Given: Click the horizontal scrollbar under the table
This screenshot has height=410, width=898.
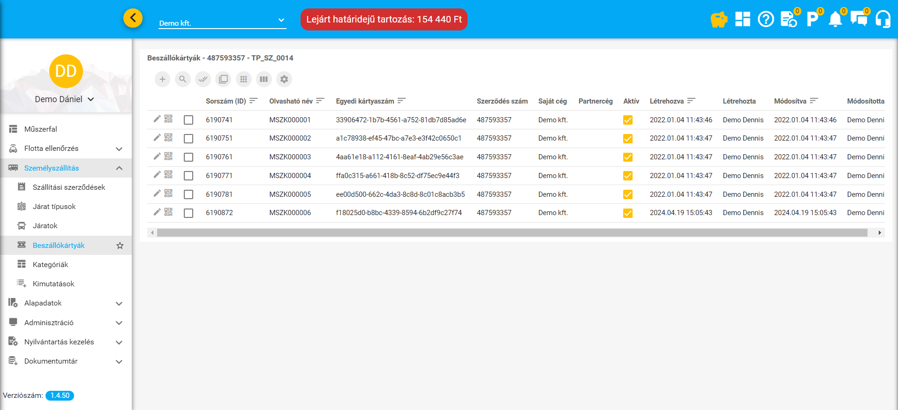Looking at the screenshot, I should 512,233.
